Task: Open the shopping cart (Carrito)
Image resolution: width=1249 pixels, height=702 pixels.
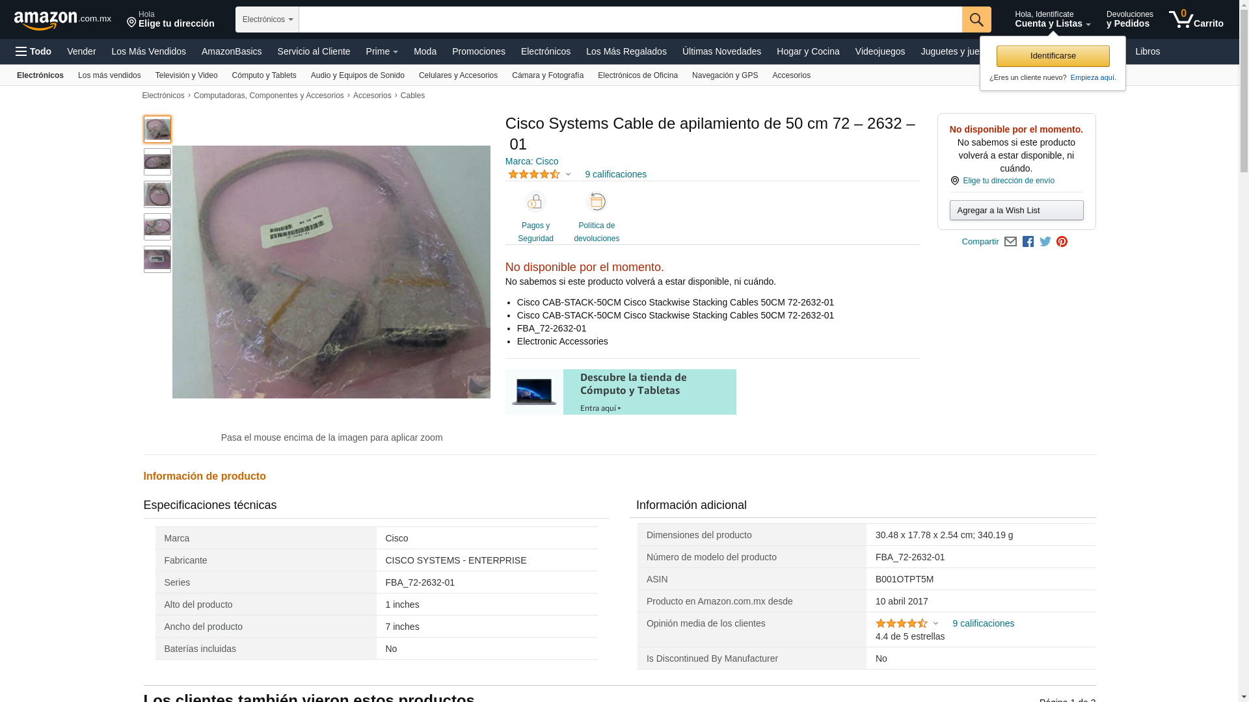Action: (x=1196, y=19)
